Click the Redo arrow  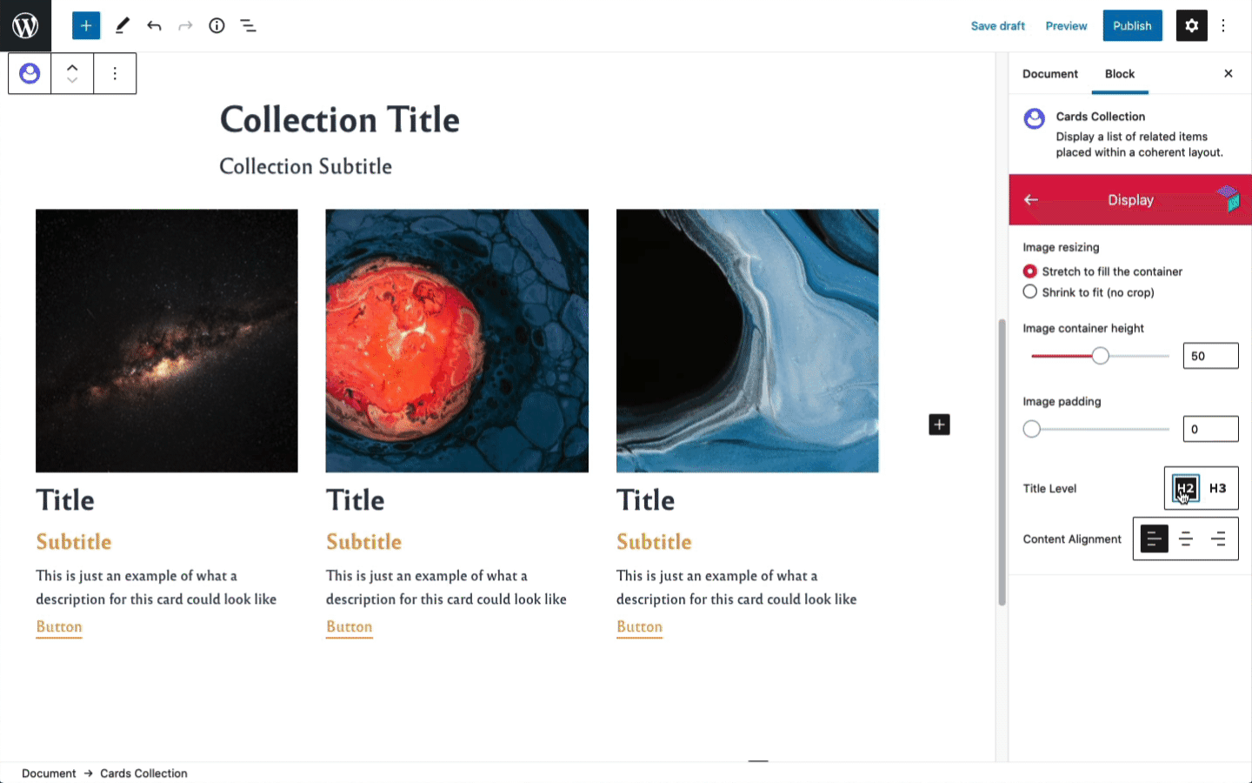click(185, 25)
